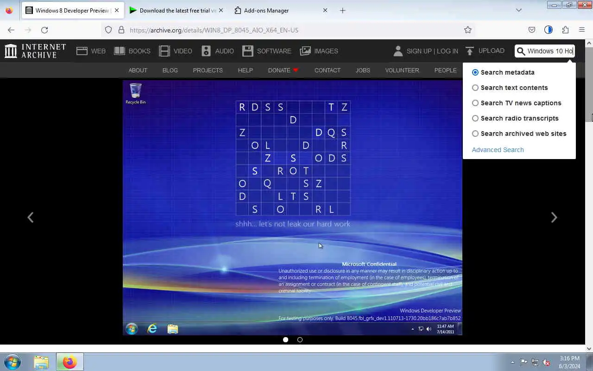Open a new browser tab
The height and width of the screenshot is (371, 593).
tap(342, 10)
